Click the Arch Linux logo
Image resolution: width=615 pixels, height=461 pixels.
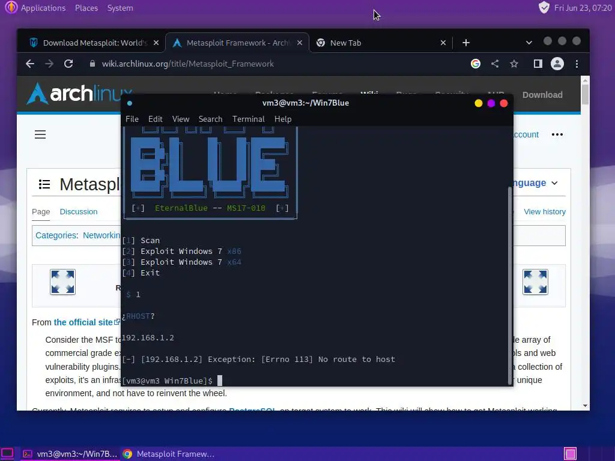74,93
